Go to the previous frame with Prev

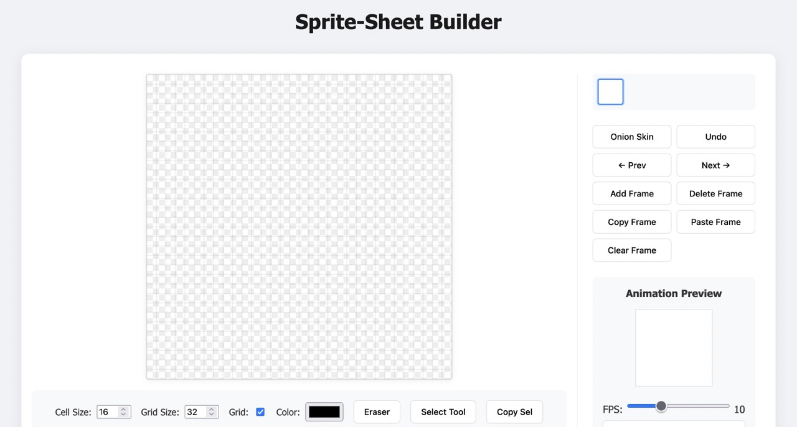pyautogui.click(x=631, y=165)
